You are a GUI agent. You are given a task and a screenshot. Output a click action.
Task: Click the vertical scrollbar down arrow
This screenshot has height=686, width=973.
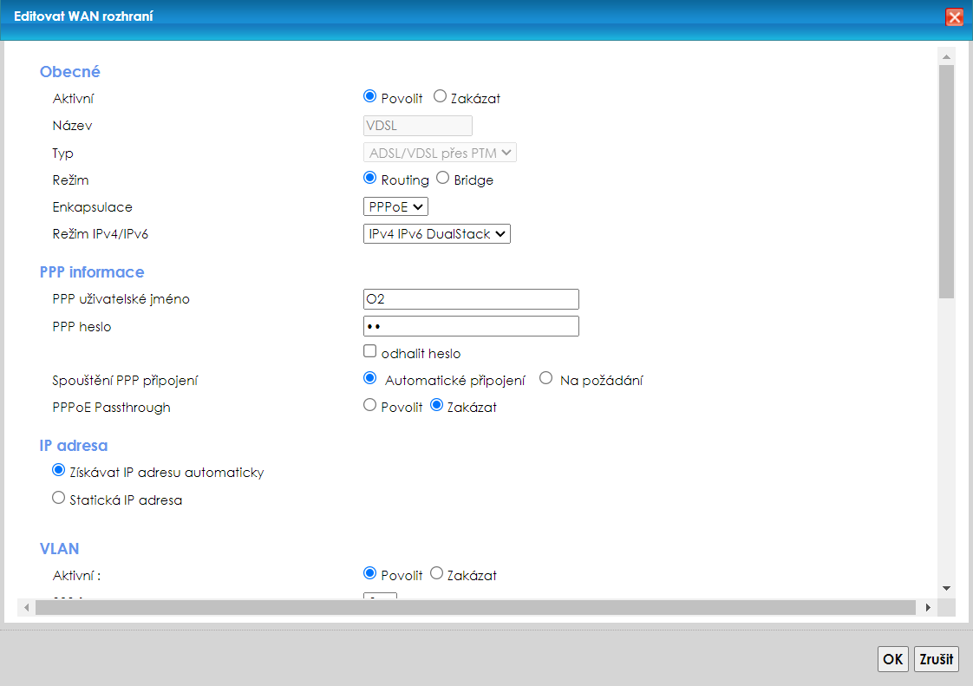pyautogui.click(x=946, y=587)
